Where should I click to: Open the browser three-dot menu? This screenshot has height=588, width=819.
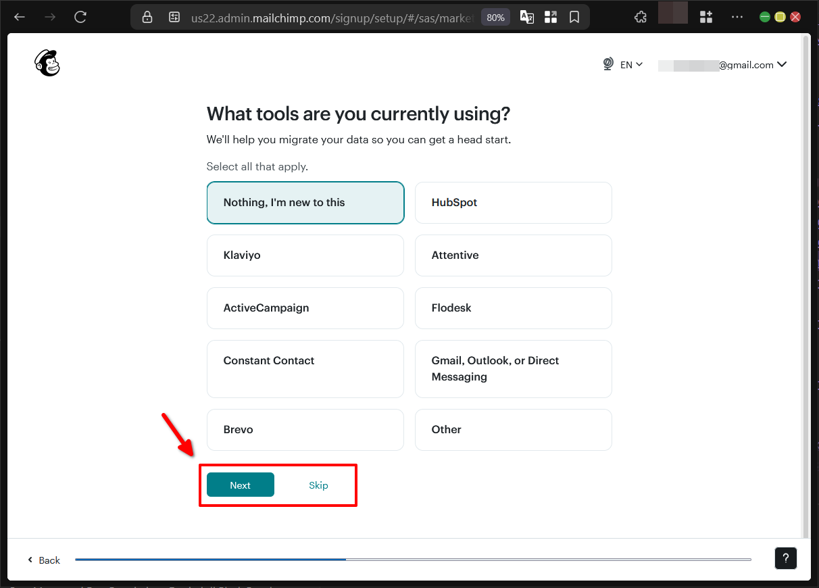coord(737,16)
